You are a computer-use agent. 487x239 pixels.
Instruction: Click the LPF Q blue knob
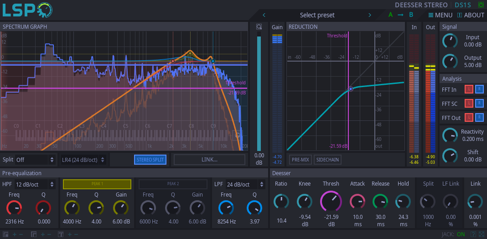(254, 208)
